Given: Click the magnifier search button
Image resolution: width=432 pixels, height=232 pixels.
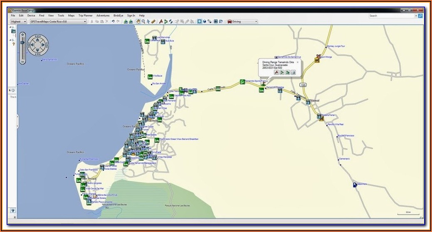Looking at the screenshot, I should coord(420,16).
